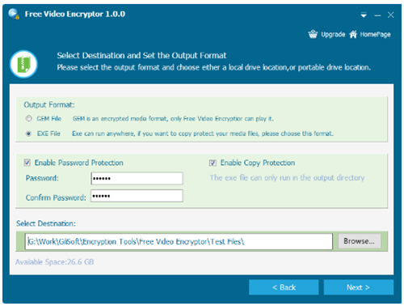Close the Free Video Encryptor window

[x=390, y=15]
